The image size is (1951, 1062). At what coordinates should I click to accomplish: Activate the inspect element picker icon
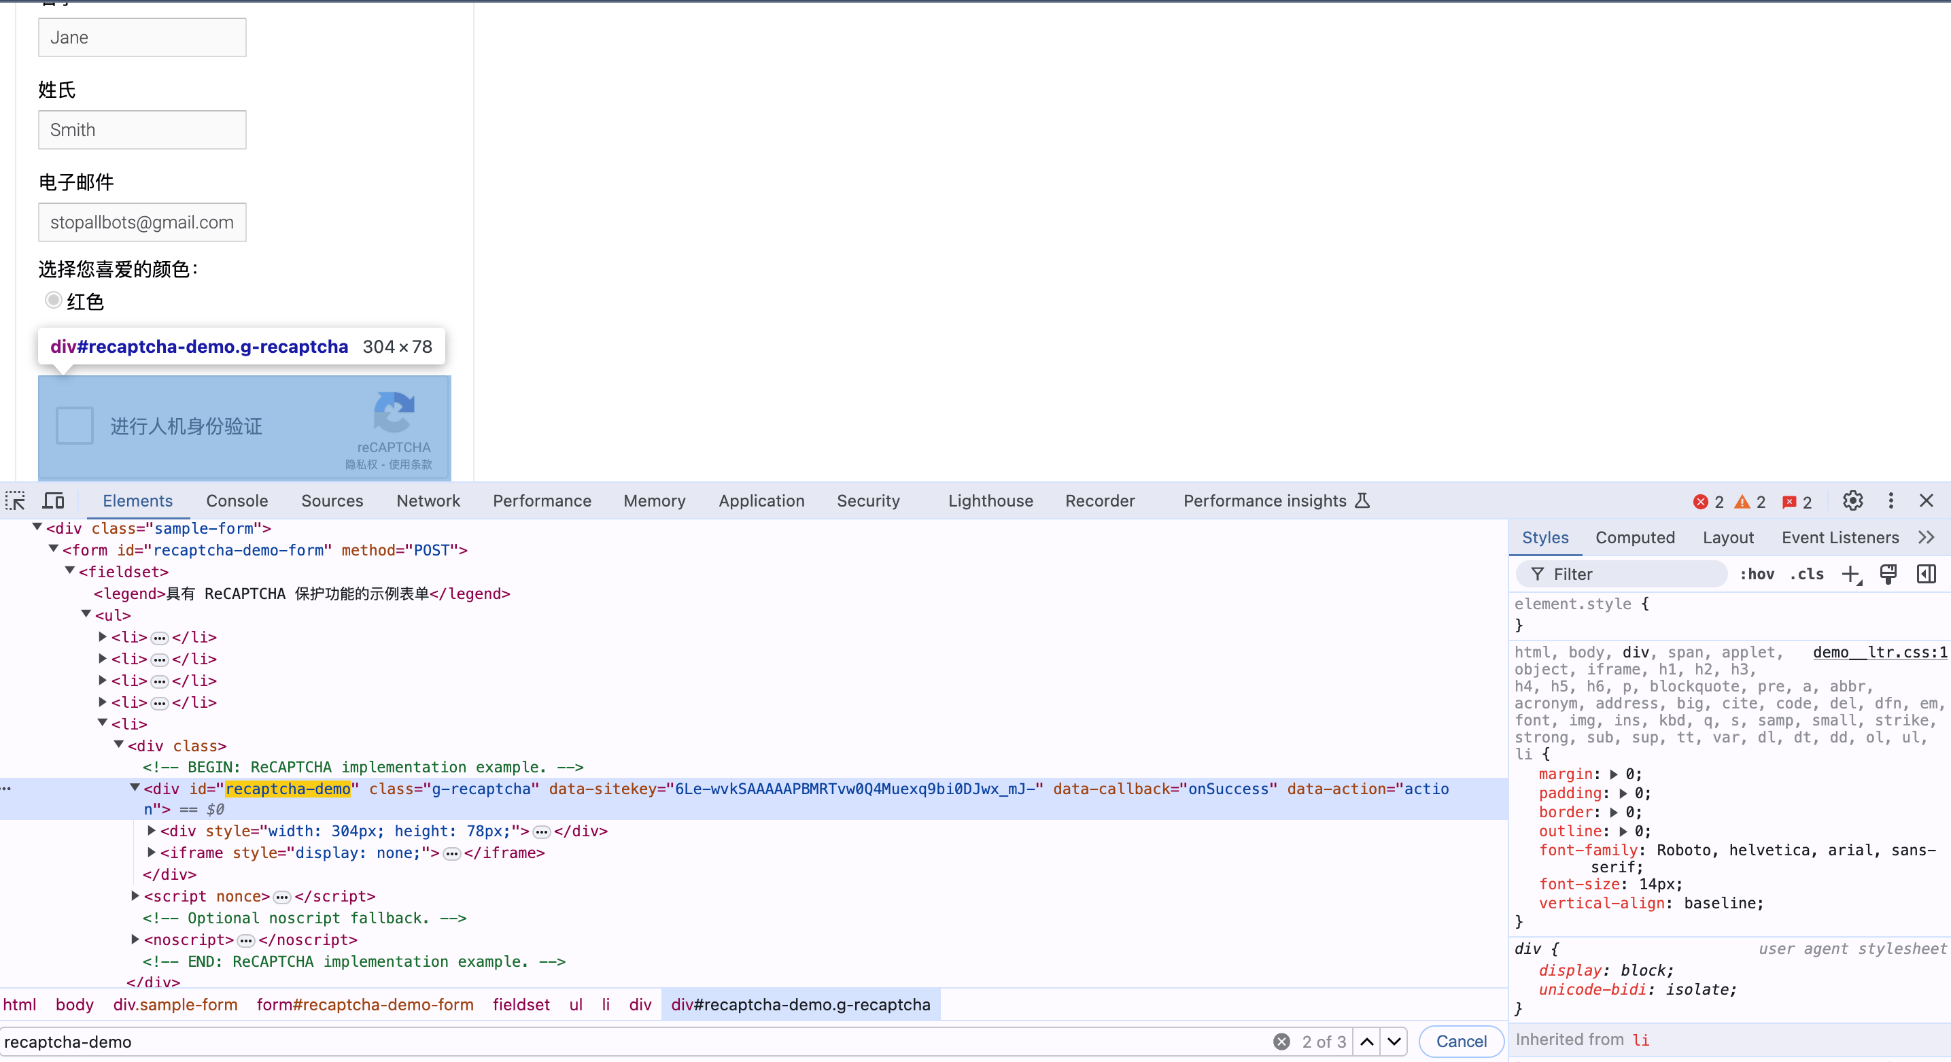[x=15, y=500]
